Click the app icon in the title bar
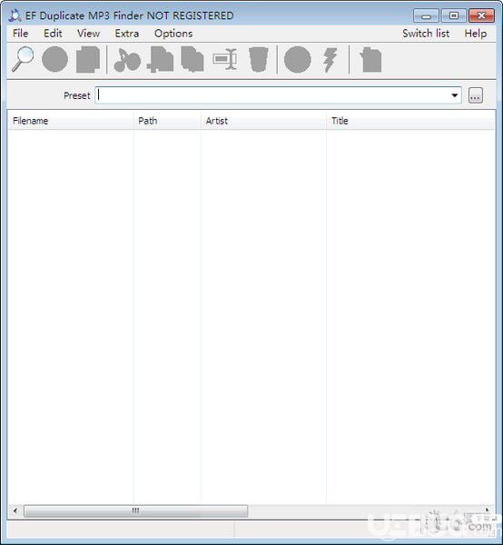503x545 pixels. coord(15,15)
